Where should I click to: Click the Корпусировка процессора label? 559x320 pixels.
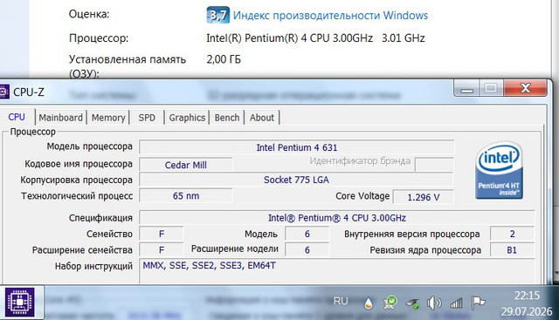[76, 180]
